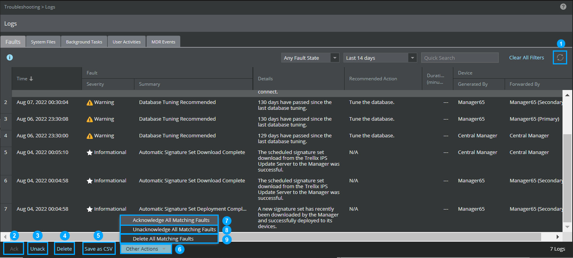Choose Delete All Matching Faults
This screenshot has width=573, height=258.
tap(169, 239)
